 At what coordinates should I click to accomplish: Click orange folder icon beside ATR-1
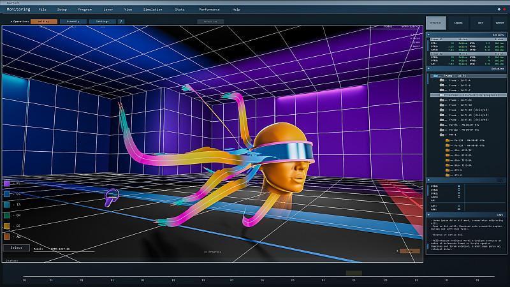448,170
